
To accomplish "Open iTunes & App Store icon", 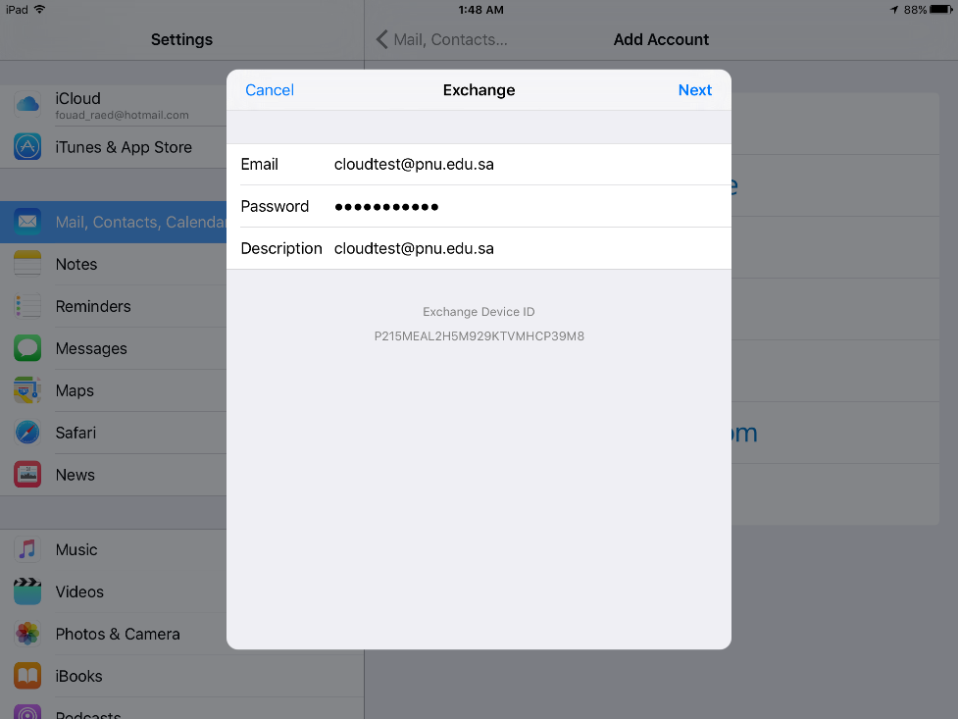I will pos(27,147).
